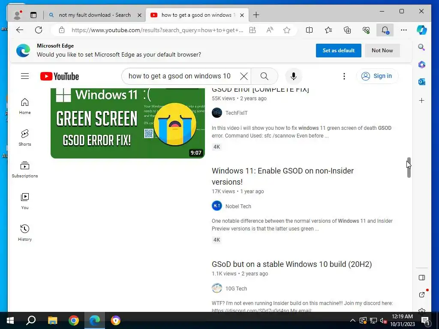The image size is (439, 329).
Task: Open the Outlook sidebar icon
Action: point(422,82)
